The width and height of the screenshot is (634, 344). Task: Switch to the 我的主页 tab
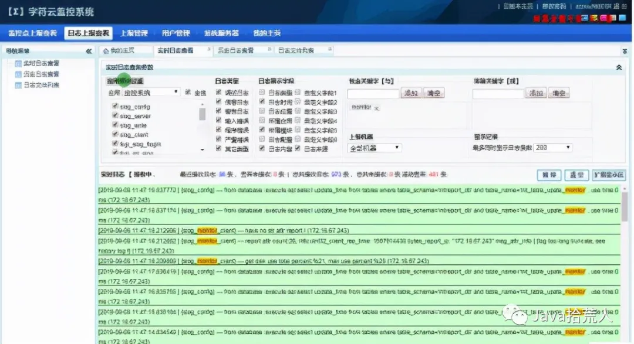click(x=122, y=51)
